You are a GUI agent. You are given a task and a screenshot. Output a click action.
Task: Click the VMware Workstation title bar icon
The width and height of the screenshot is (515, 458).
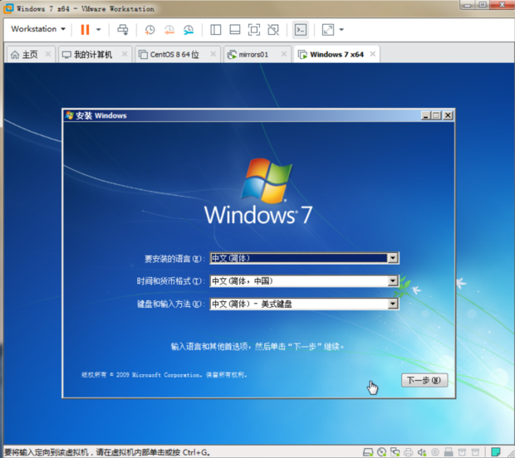click(8, 8)
